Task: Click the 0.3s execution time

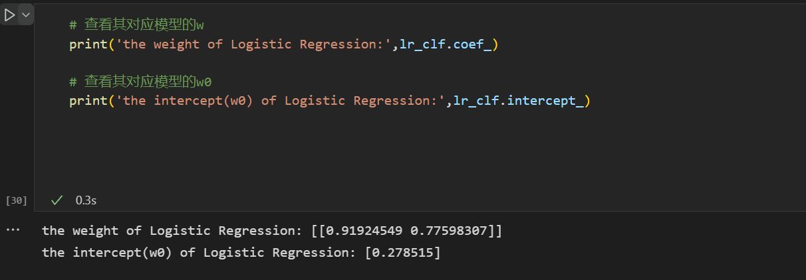Action: pos(86,200)
